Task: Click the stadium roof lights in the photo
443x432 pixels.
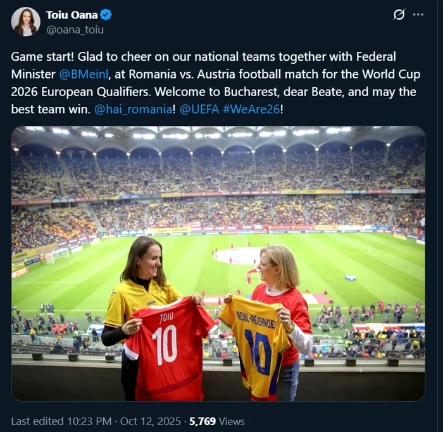Action: pyautogui.click(x=217, y=135)
